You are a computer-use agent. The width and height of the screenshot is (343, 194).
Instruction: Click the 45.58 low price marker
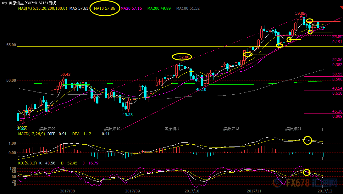pyautogui.click(x=127, y=115)
